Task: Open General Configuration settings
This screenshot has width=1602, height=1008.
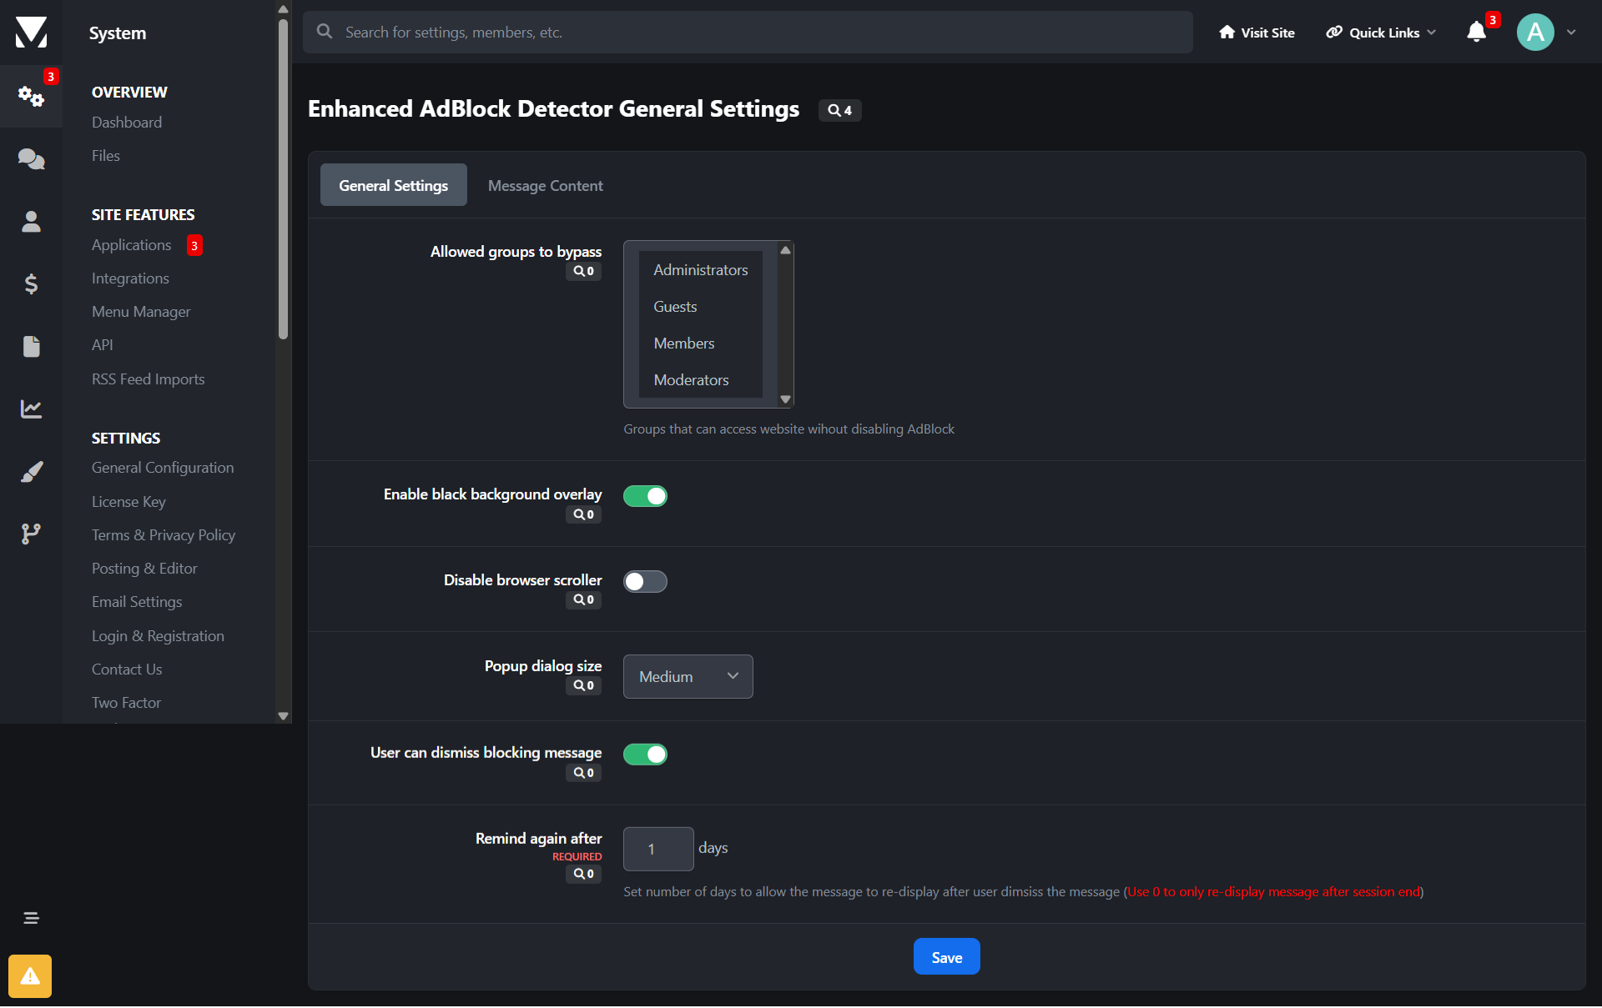Action: coord(163,468)
